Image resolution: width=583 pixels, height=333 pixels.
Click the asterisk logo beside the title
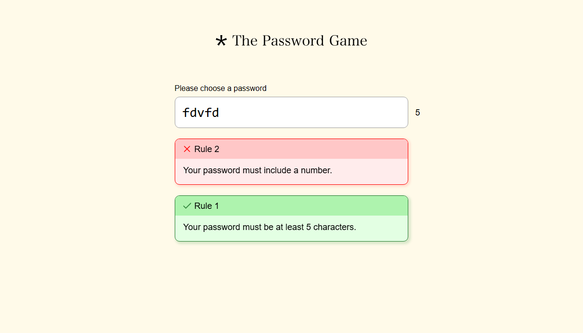tap(221, 40)
